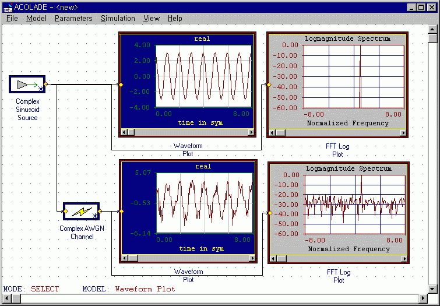Viewport: 440px width, 306px height.
Task: Click the upper FFT Log Plot input port
Action: tap(269, 85)
